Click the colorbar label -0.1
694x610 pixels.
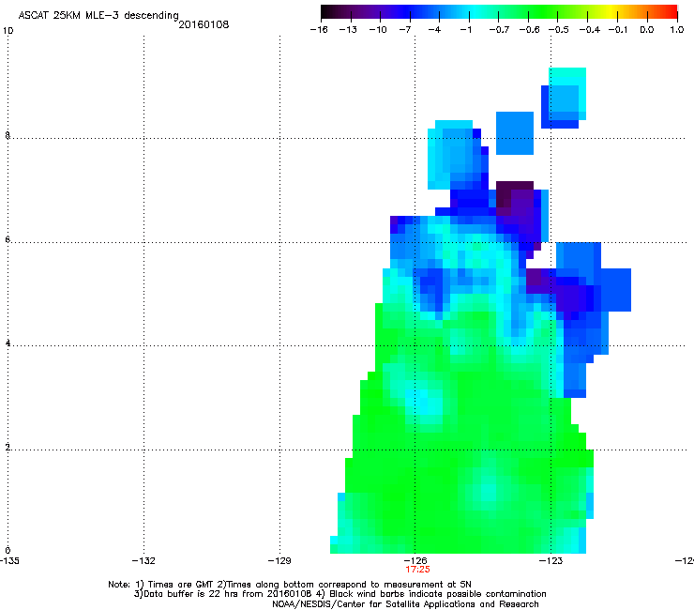coord(618,30)
